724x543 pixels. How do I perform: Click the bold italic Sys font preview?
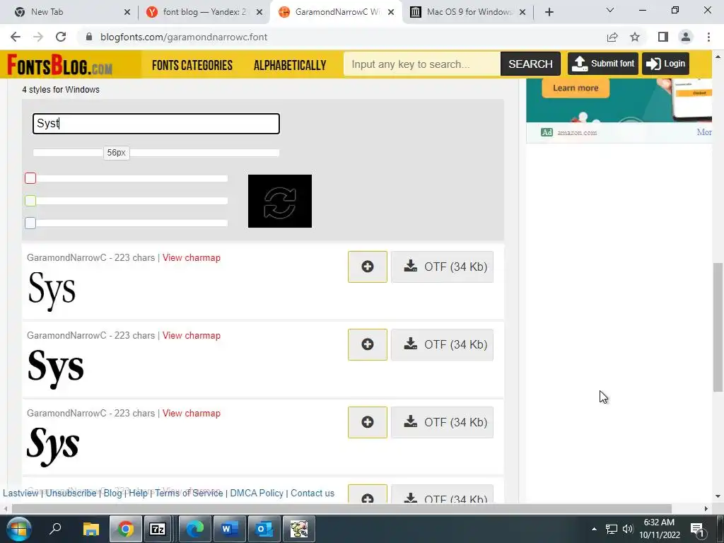tap(53, 446)
